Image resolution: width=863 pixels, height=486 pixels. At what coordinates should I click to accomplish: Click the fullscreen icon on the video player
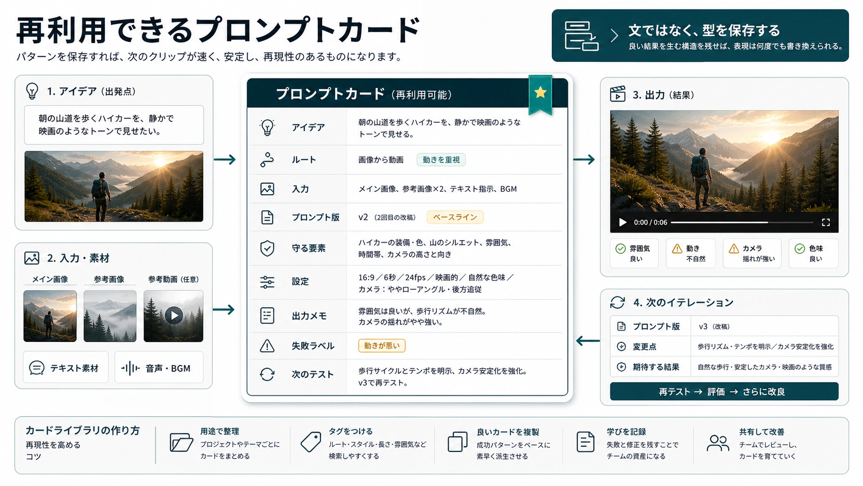click(826, 222)
